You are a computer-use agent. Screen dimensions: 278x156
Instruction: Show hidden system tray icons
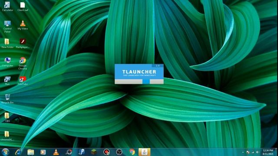243,152
